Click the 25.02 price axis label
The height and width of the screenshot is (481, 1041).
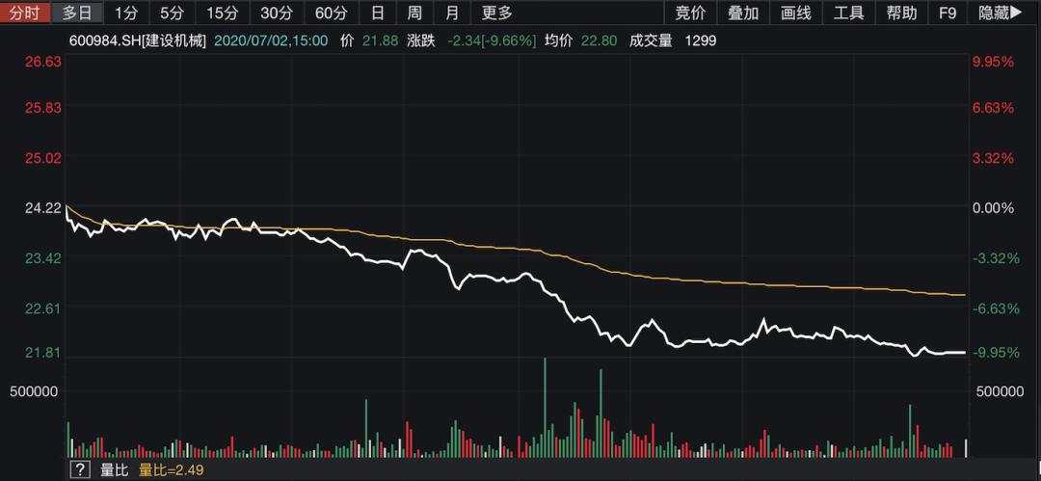click(x=43, y=158)
